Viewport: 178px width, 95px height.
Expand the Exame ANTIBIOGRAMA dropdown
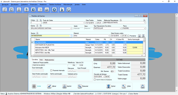click(71, 36)
